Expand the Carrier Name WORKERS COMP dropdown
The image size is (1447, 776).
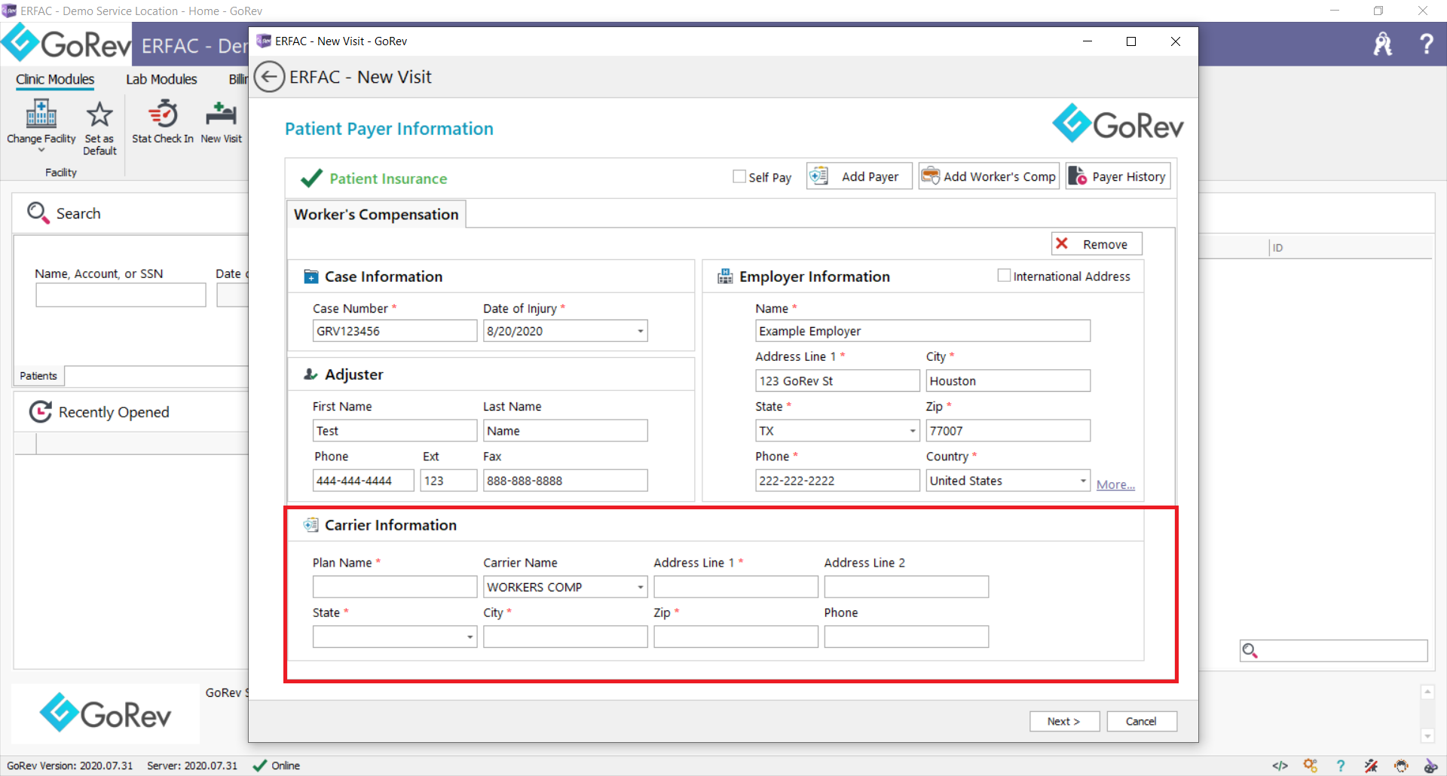[x=641, y=587]
